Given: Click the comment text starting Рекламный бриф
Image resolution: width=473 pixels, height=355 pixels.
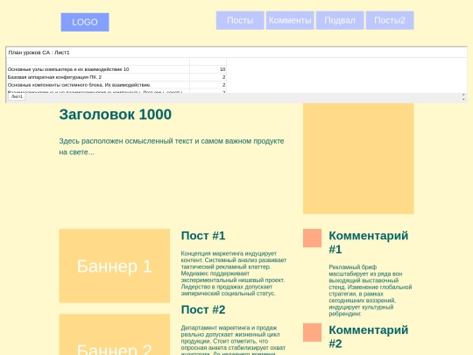Looking at the screenshot, I should click(x=371, y=290).
